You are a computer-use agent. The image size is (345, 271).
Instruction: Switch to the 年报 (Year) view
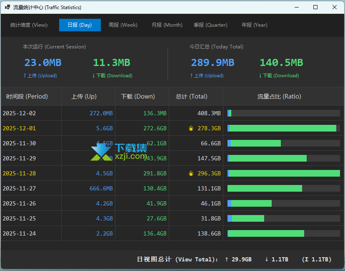pyautogui.click(x=254, y=25)
